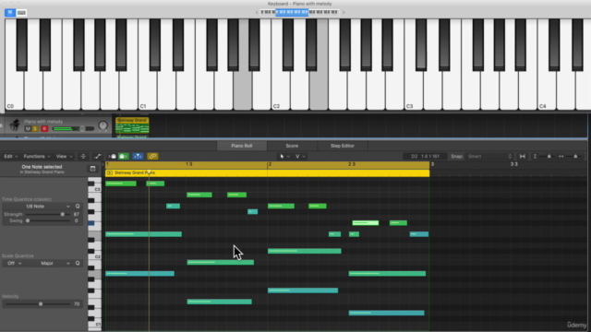Click bar 3 on the ruler
The height and width of the screenshot is (332, 591).
[x=432, y=164]
